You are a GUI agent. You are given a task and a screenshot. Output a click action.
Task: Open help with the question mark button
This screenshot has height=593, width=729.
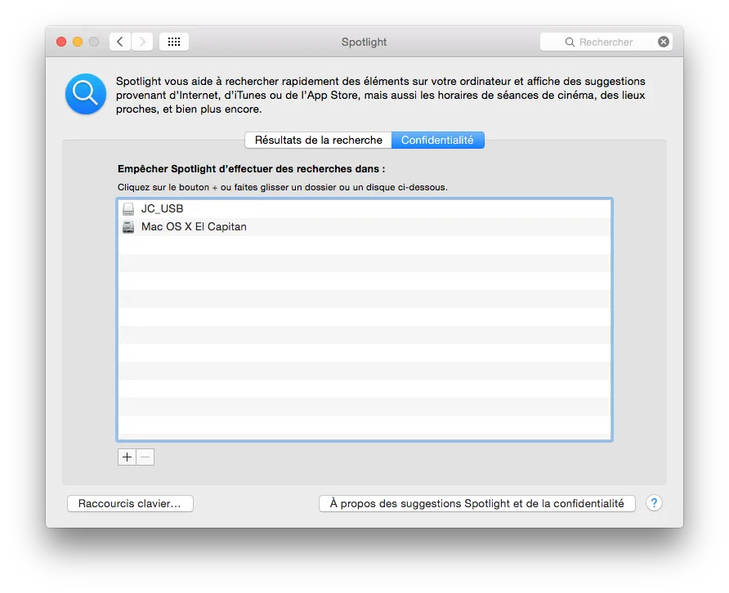654,503
